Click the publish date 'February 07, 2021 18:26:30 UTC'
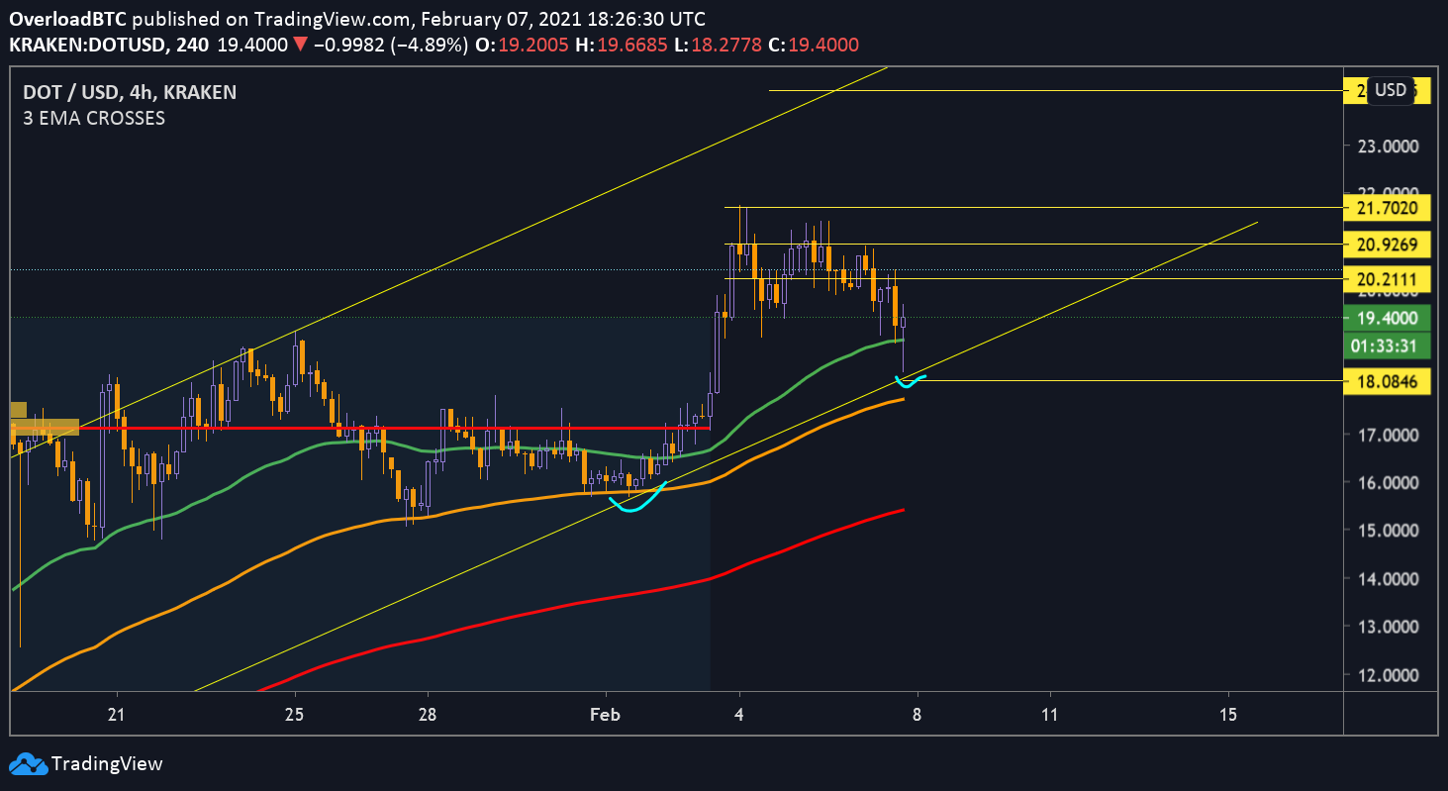 [x=564, y=19]
